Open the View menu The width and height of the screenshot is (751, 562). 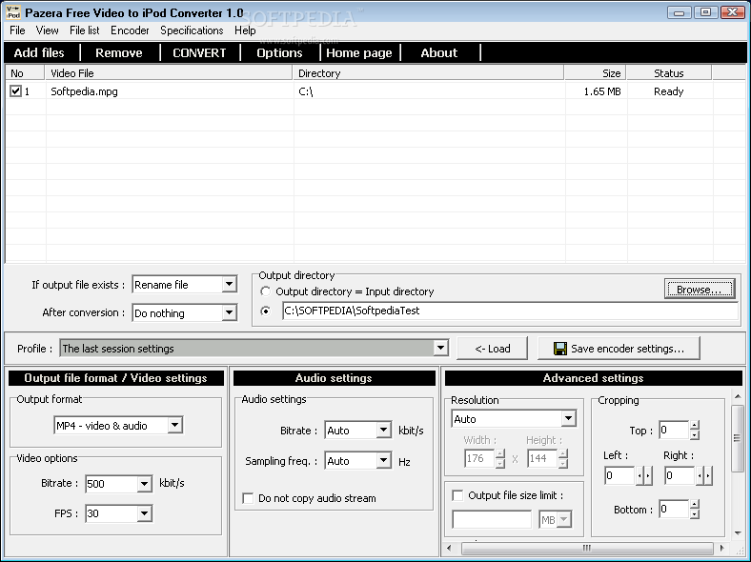(x=47, y=30)
